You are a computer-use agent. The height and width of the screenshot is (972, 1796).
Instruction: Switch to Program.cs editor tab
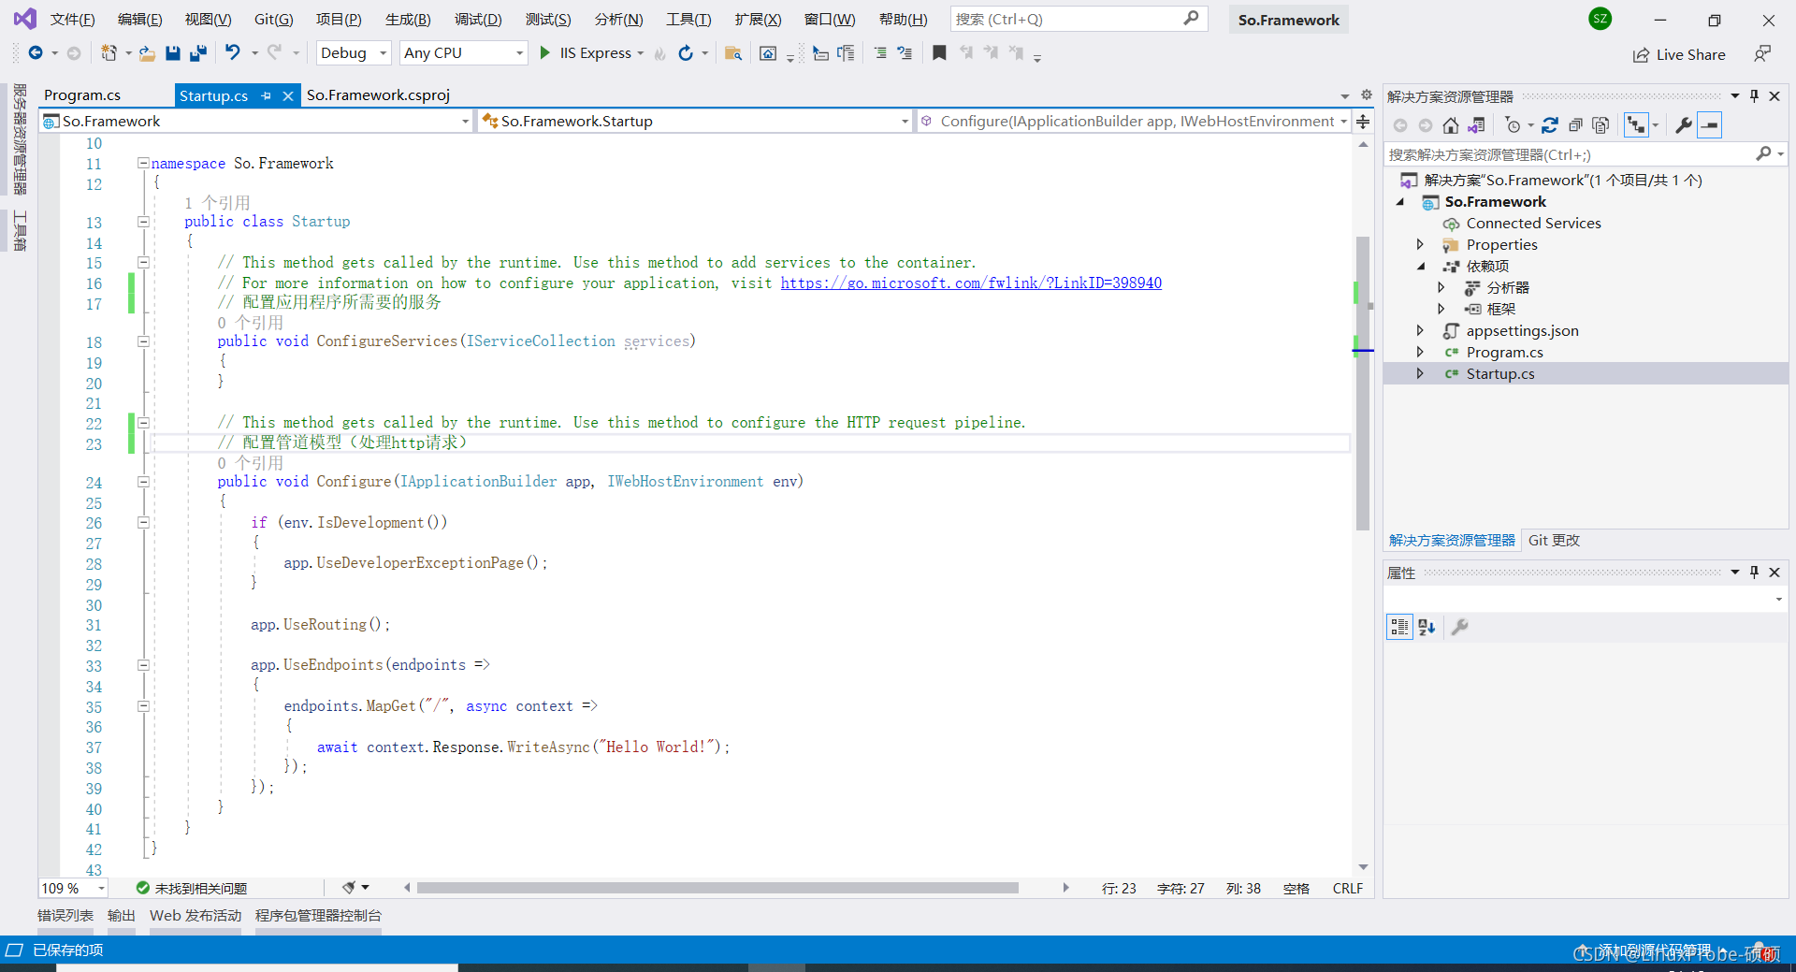coord(82,95)
